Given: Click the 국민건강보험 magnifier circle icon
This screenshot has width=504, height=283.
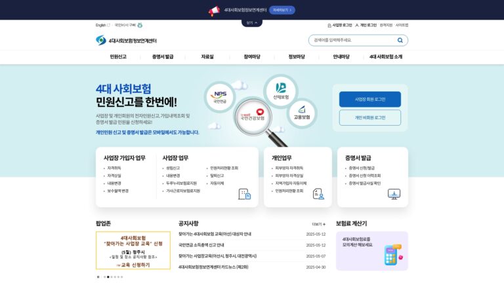Looking at the screenshot, I should pyautogui.click(x=253, y=117).
